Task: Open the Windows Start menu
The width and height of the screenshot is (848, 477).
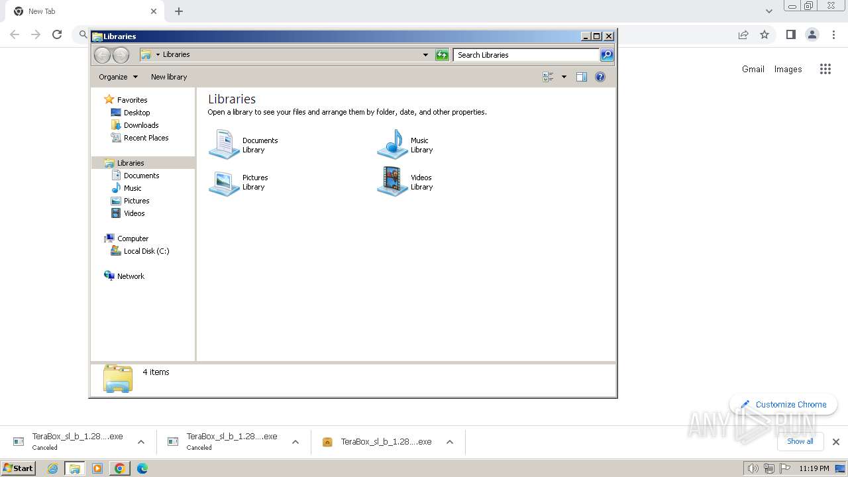Action: tap(19, 468)
